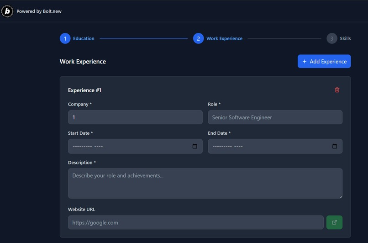Click the Company label
Screen dimensions: 368x243
coord(79,104)
